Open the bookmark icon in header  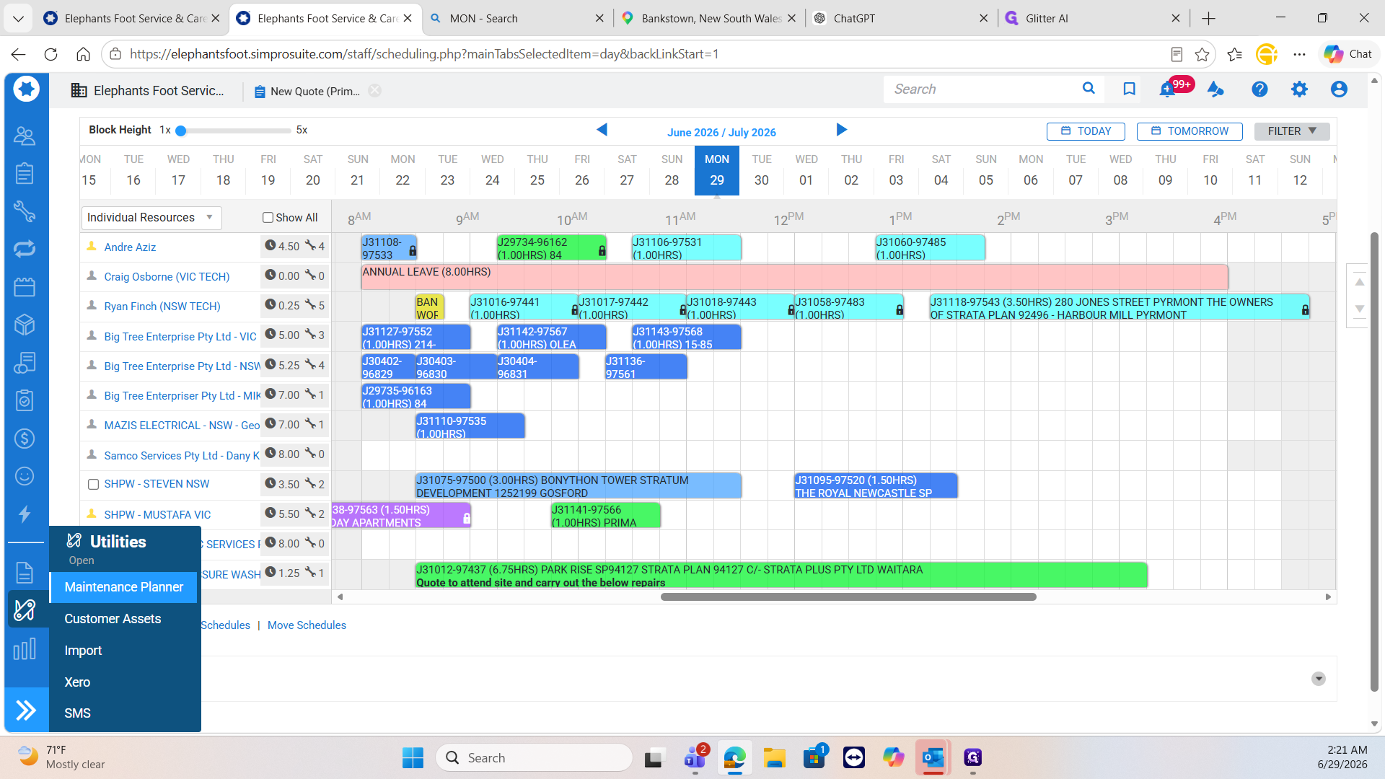point(1129,89)
